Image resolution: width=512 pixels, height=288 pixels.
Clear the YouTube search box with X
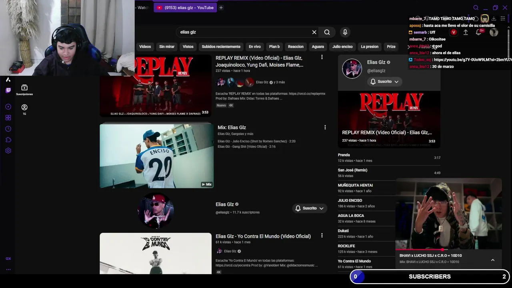coord(314,32)
